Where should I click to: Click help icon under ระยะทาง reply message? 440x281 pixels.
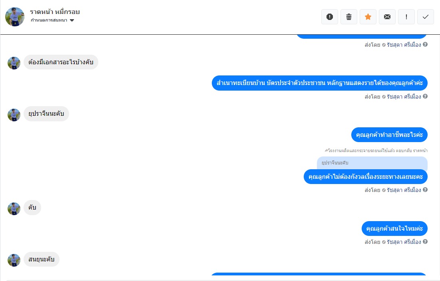point(425,190)
